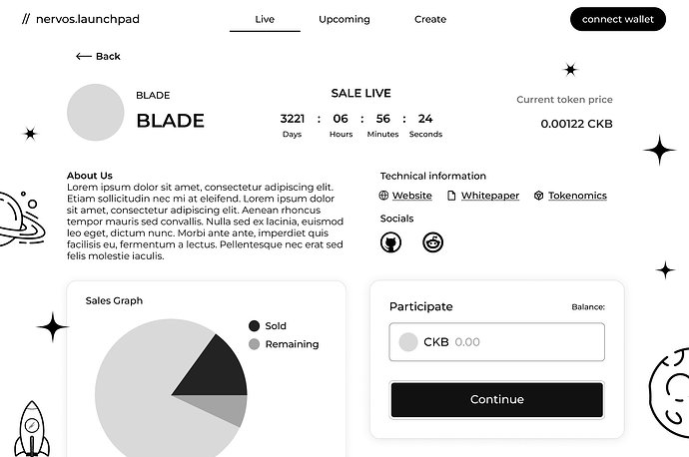Screen dimensions: 689x457
Task: Open the Whitepaper link
Action: (490, 196)
